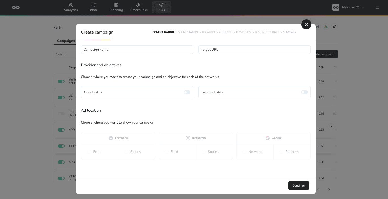
Task: Open SmartLinks link icon
Action: tap(139, 5)
